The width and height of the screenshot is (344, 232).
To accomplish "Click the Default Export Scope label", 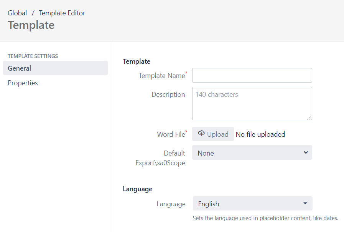I will (161, 158).
